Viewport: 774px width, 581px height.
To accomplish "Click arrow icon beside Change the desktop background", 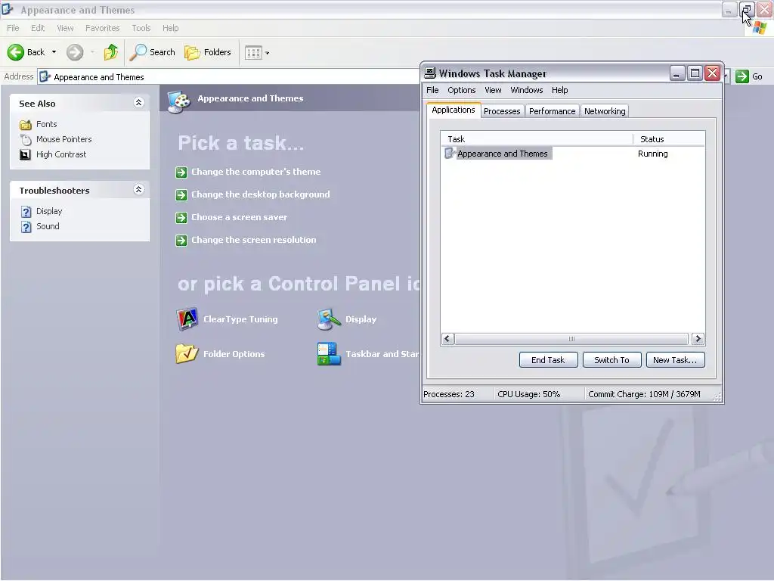I will pyautogui.click(x=181, y=194).
